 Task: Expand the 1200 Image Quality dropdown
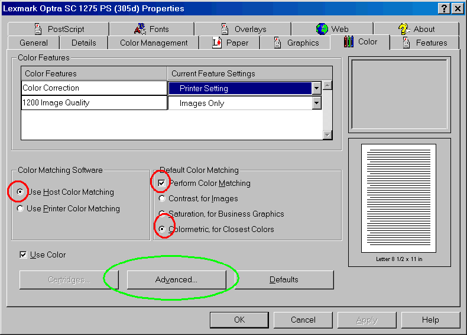click(x=317, y=103)
